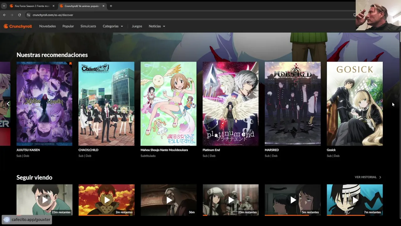Open the MARSRED poster
The width and height of the screenshot is (401, 226).
(292, 104)
